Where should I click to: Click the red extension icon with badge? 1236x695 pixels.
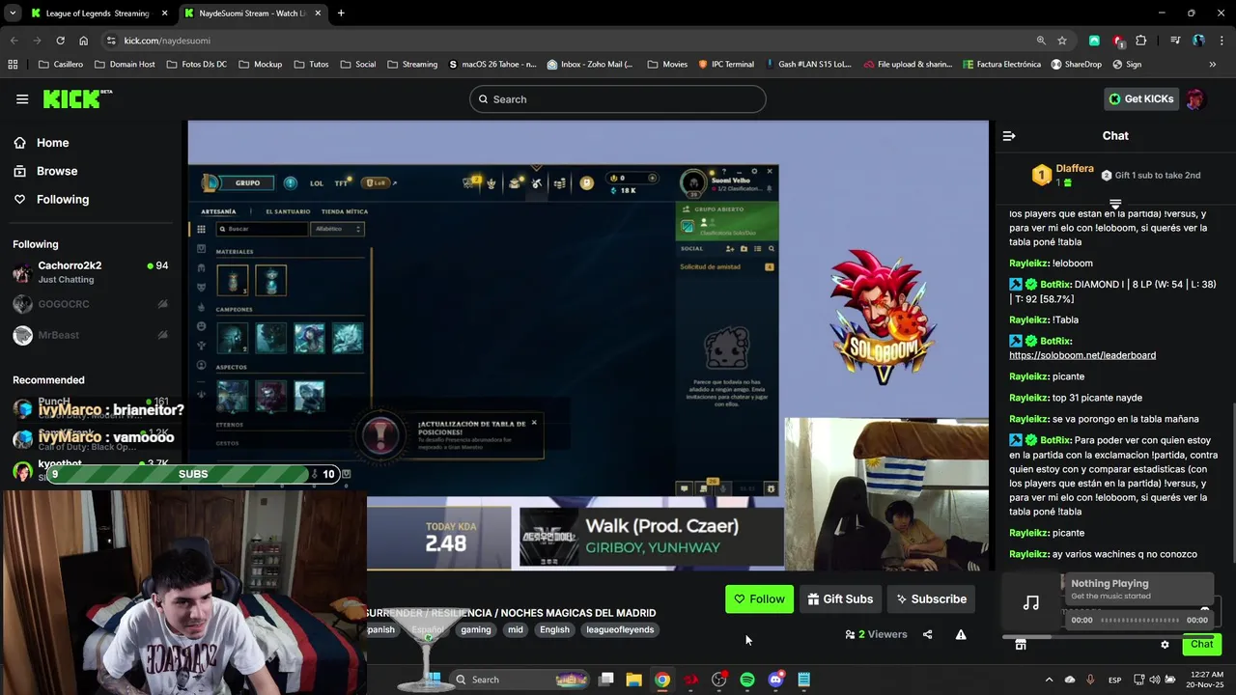click(1118, 41)
